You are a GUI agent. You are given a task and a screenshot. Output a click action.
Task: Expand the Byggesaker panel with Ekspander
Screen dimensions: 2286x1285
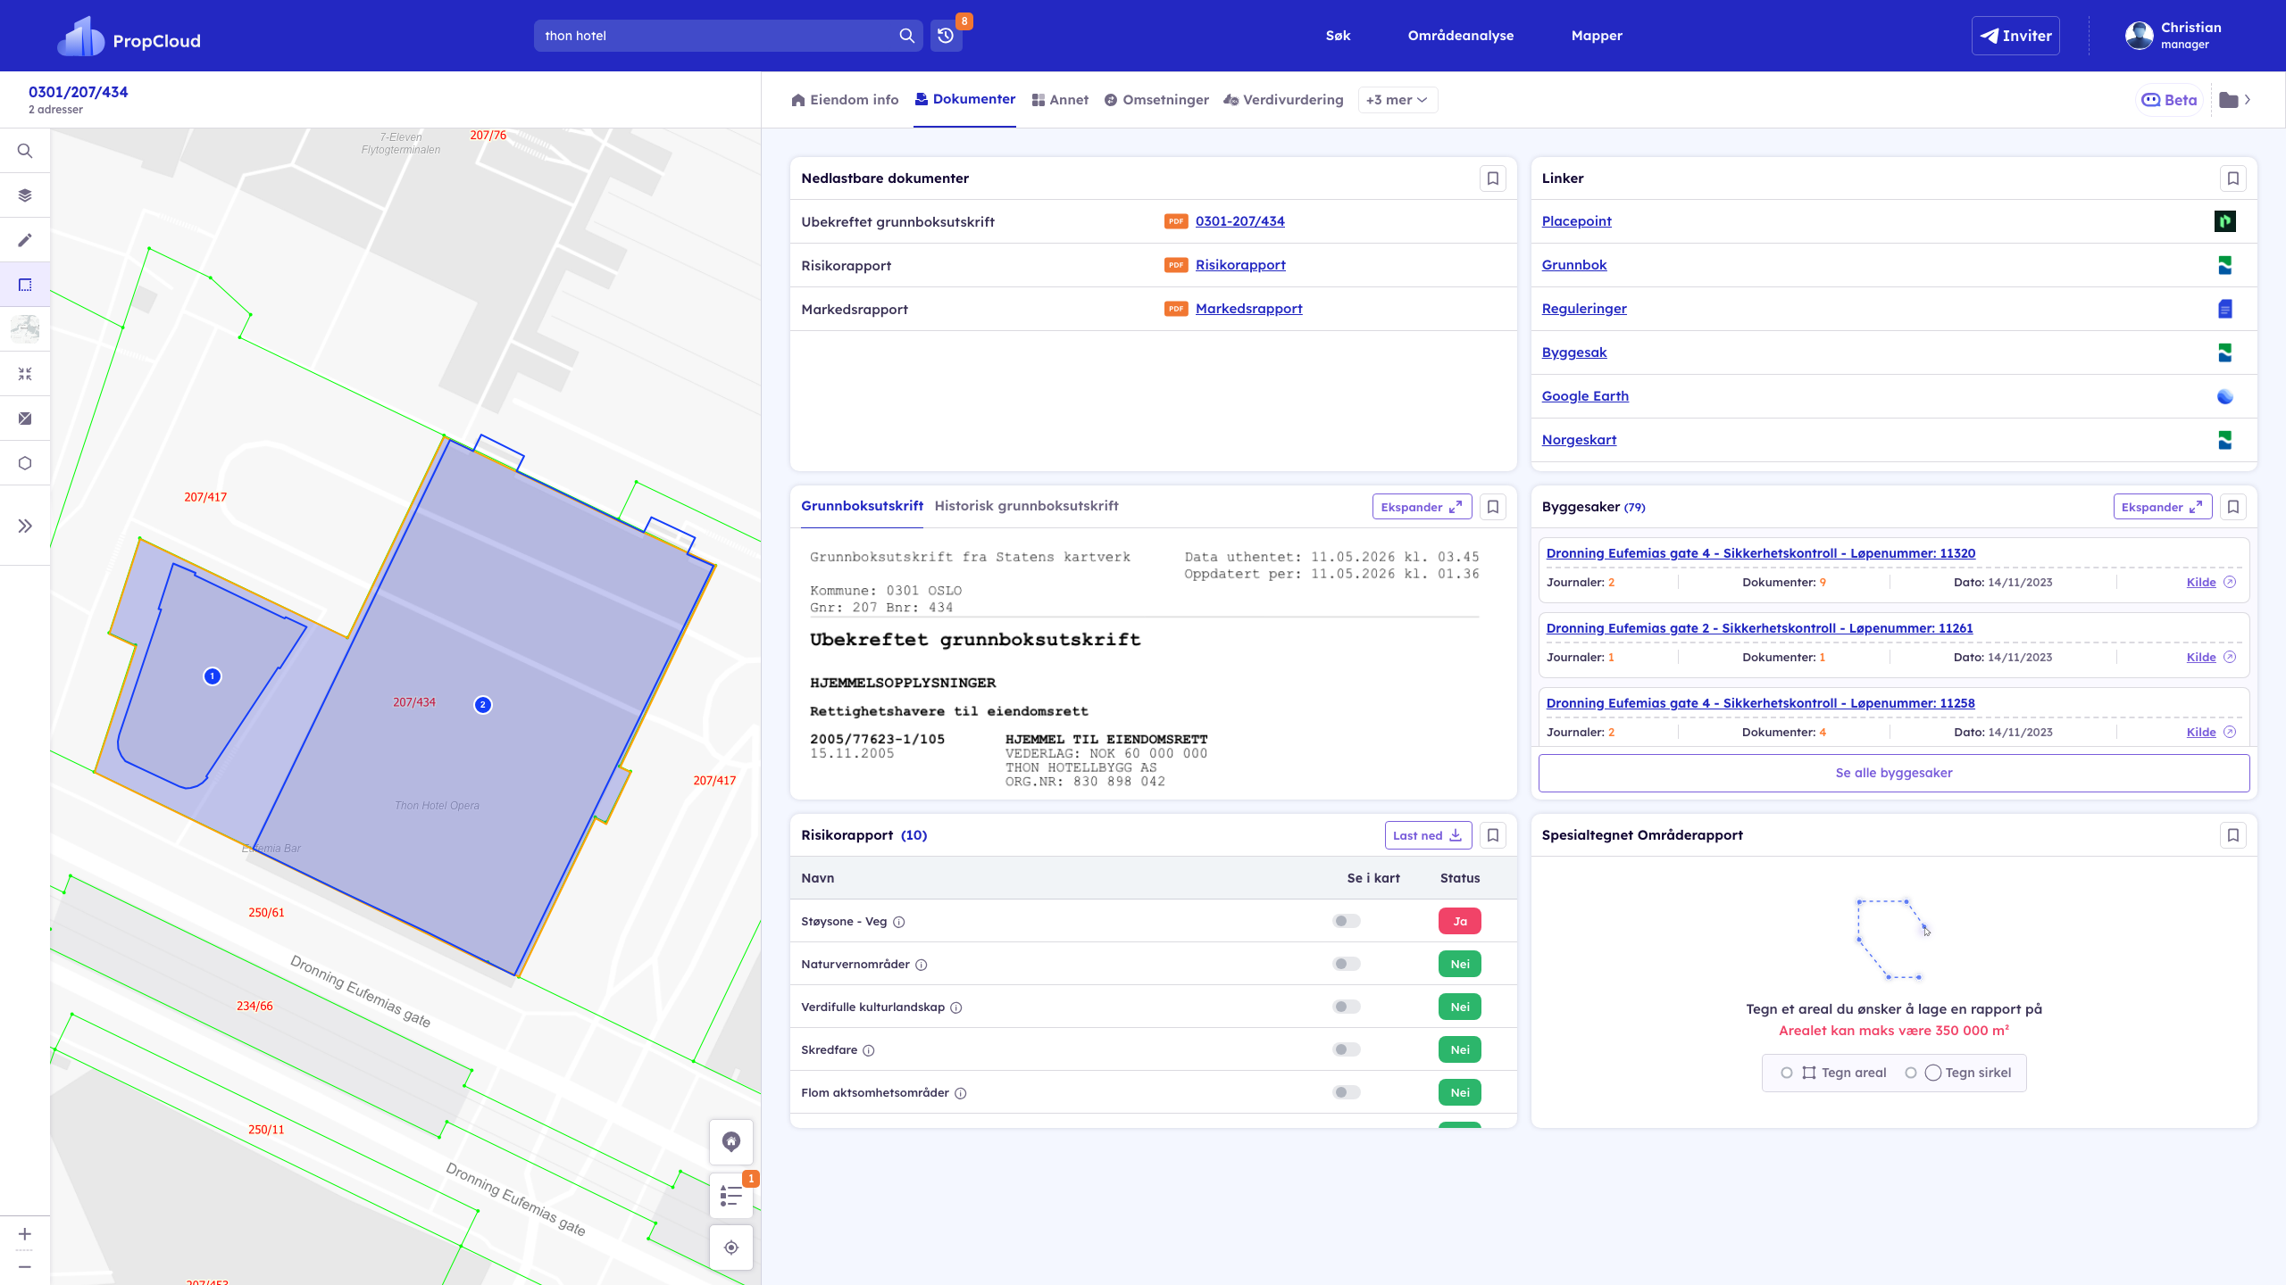pos(2162,507)
